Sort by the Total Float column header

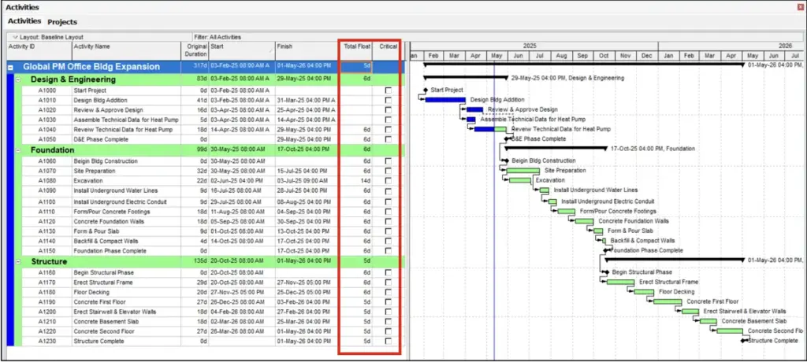[x=356, y=47]
